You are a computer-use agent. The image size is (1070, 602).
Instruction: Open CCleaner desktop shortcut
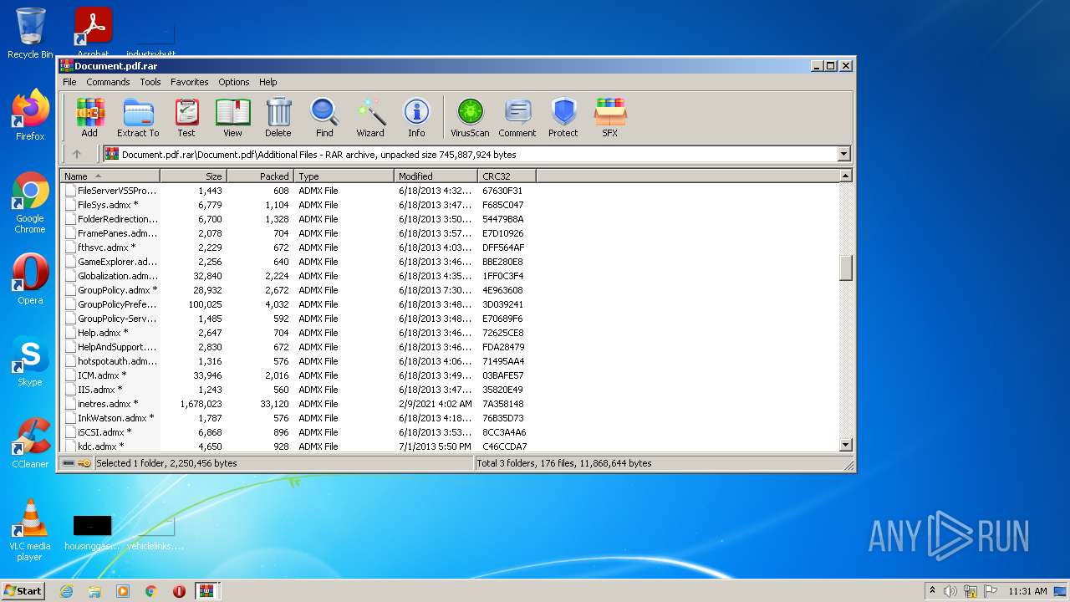click(x=30, y=443)
